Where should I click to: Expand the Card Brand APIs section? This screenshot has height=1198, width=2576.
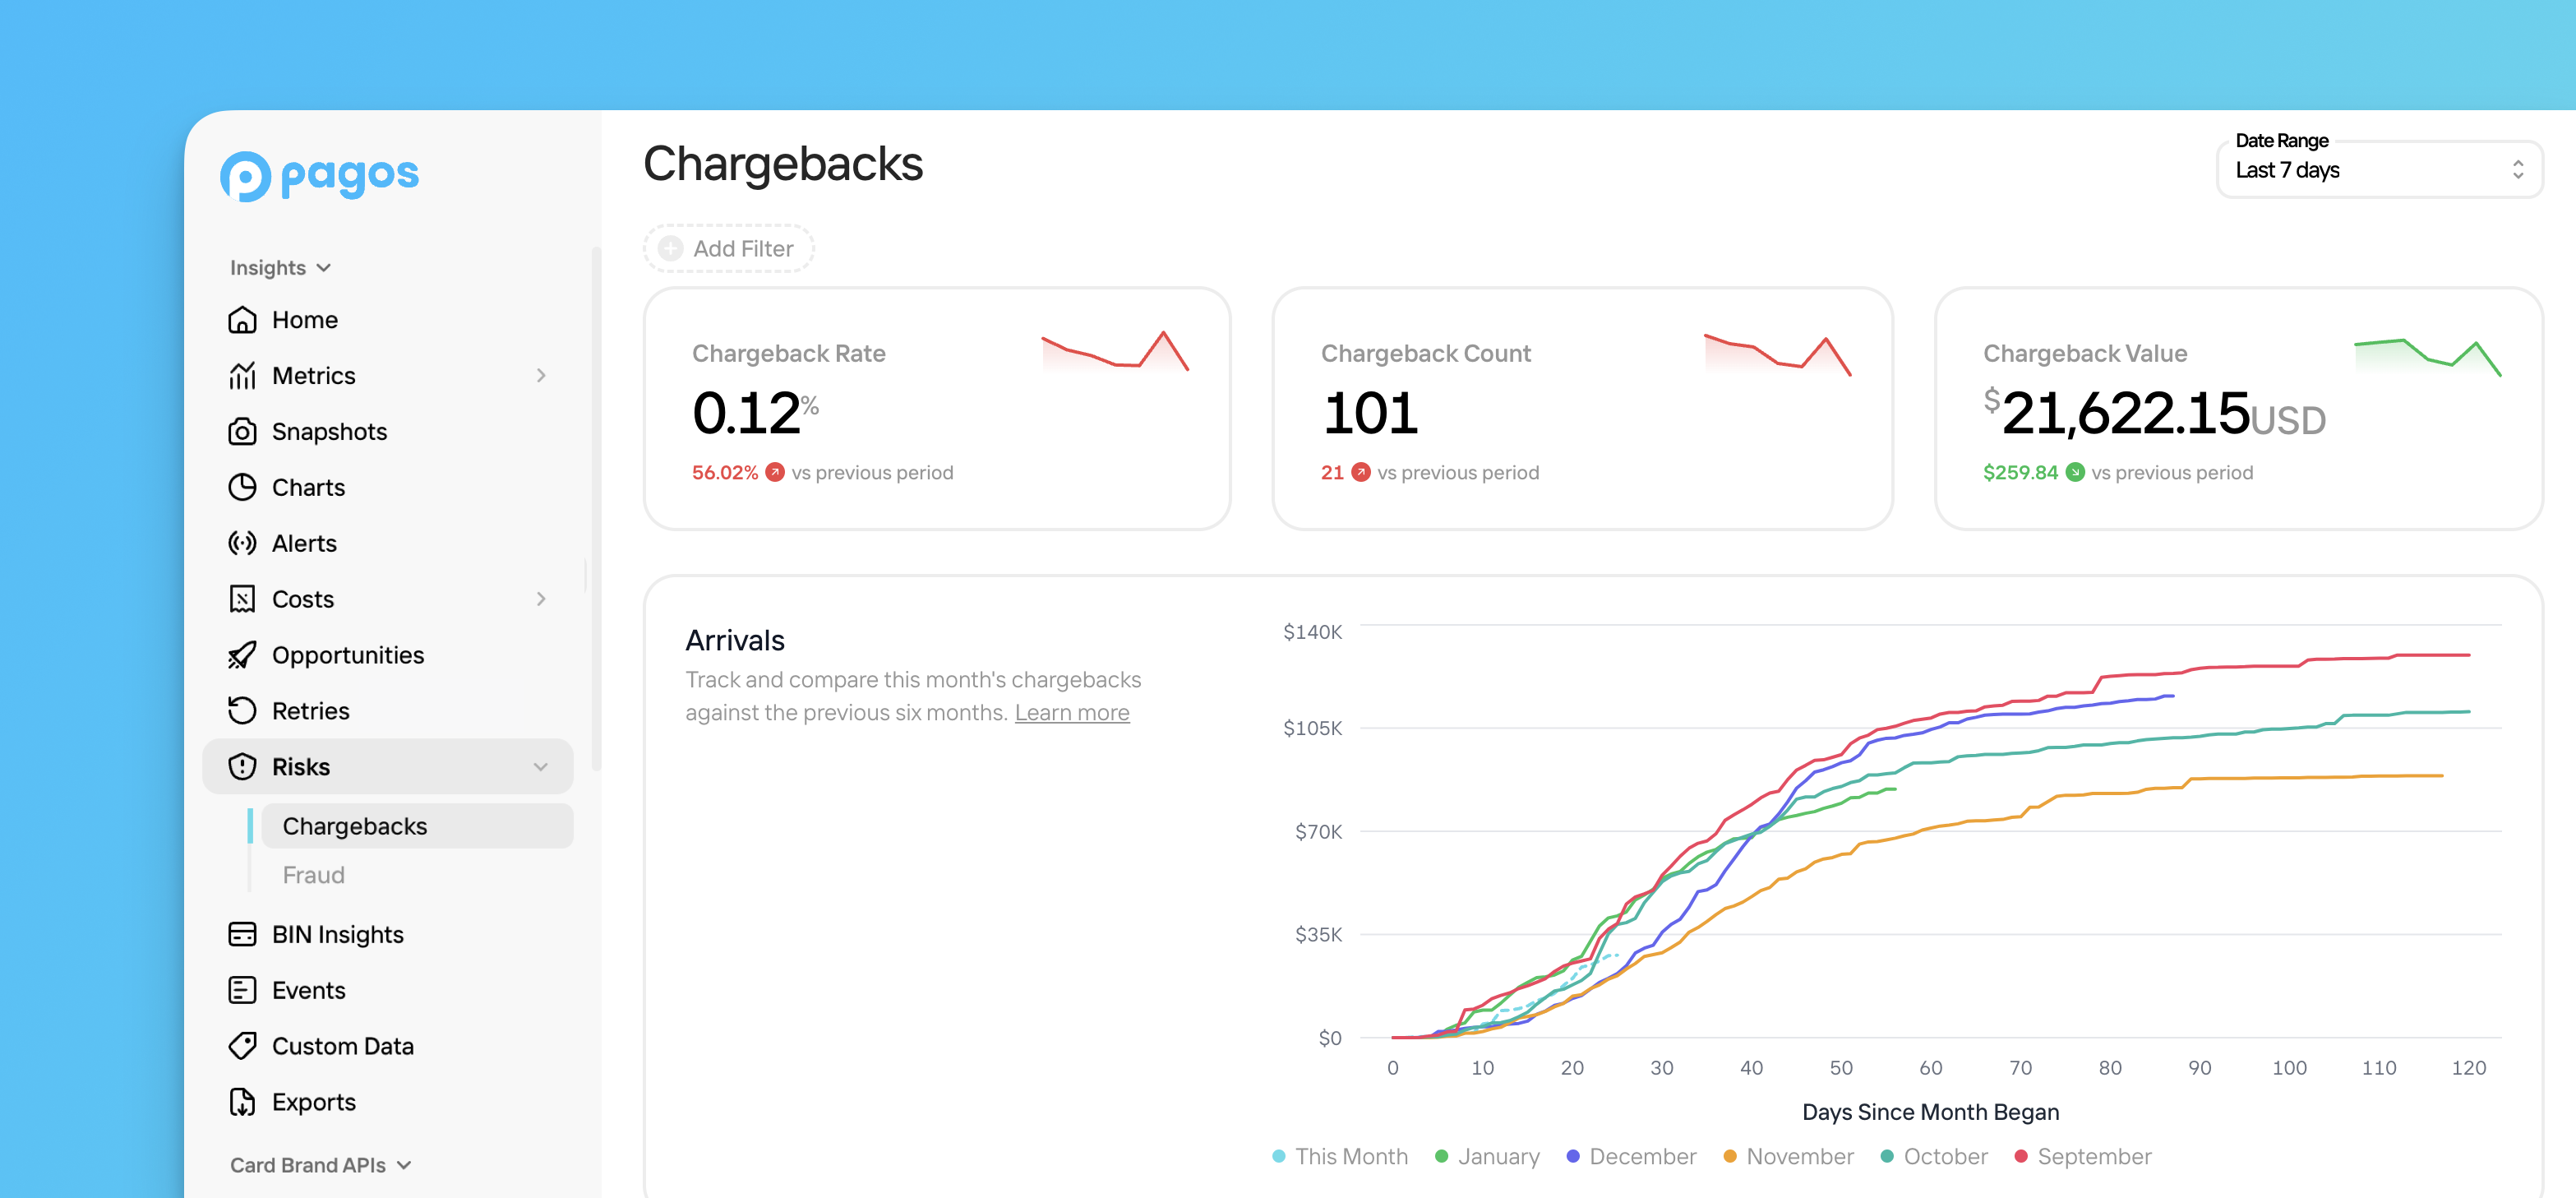320,1166
